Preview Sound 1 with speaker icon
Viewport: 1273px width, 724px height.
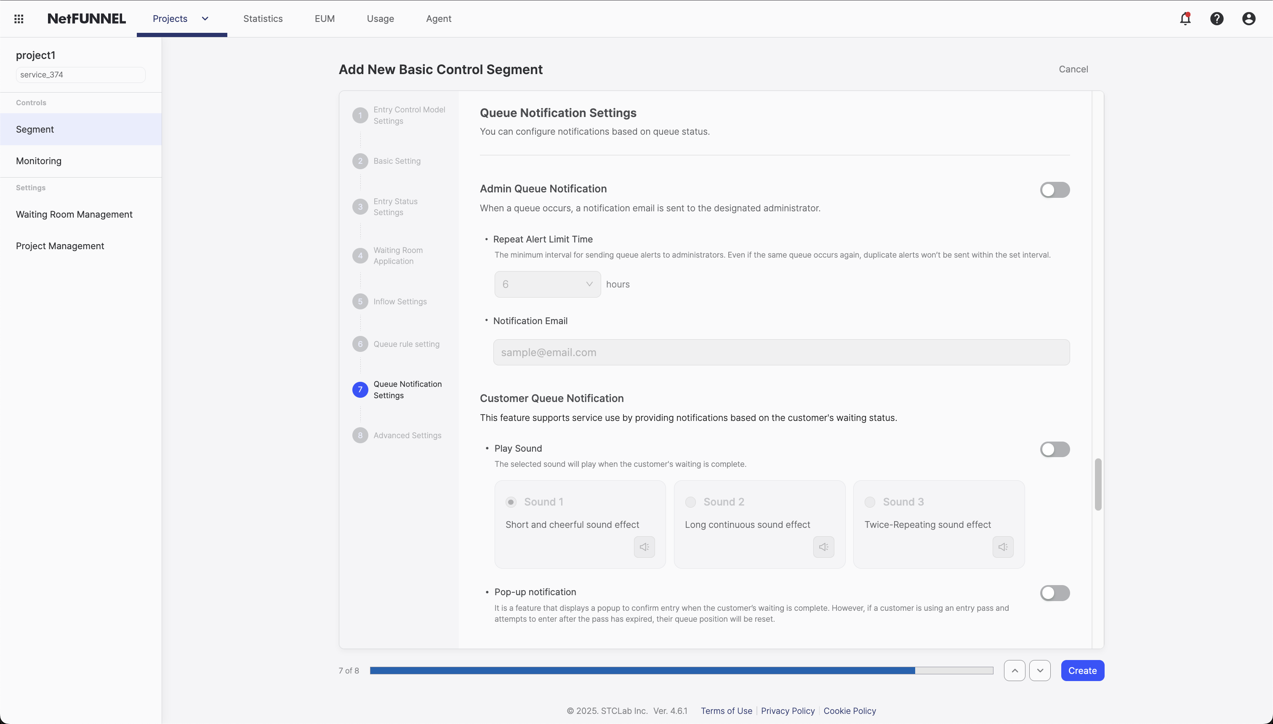[644, 547]
